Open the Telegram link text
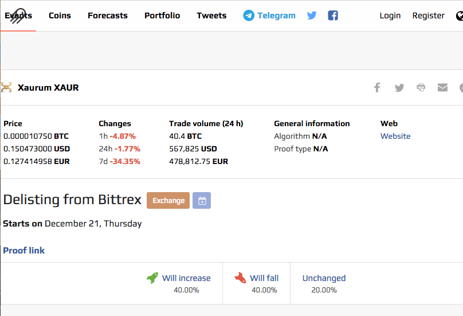Image resolution: width=463 pixels, height=316 pixels. 276,15
